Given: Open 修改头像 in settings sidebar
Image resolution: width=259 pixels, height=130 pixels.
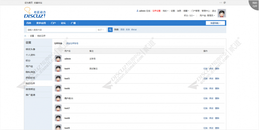Looking at the screenshot, I should (x=30, y=49).
